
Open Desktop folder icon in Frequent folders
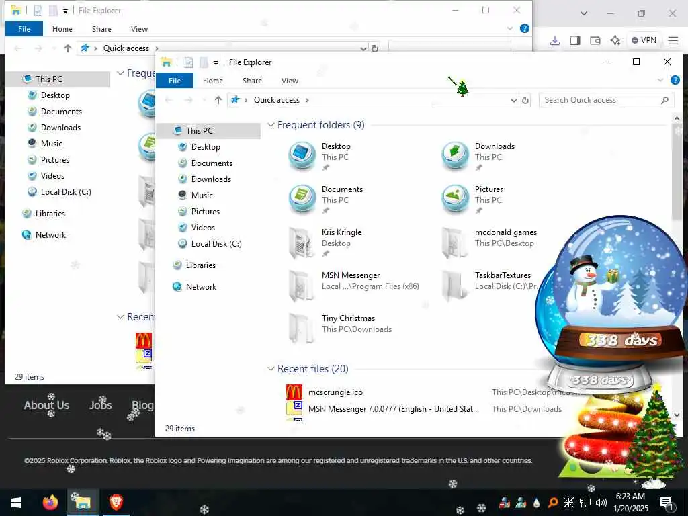point(302,156)
